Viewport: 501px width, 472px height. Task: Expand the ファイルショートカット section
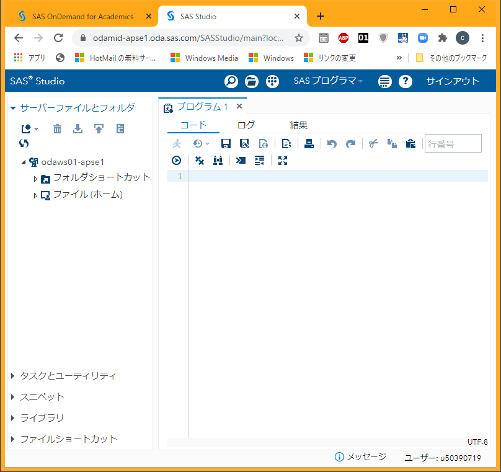[13, 439]
